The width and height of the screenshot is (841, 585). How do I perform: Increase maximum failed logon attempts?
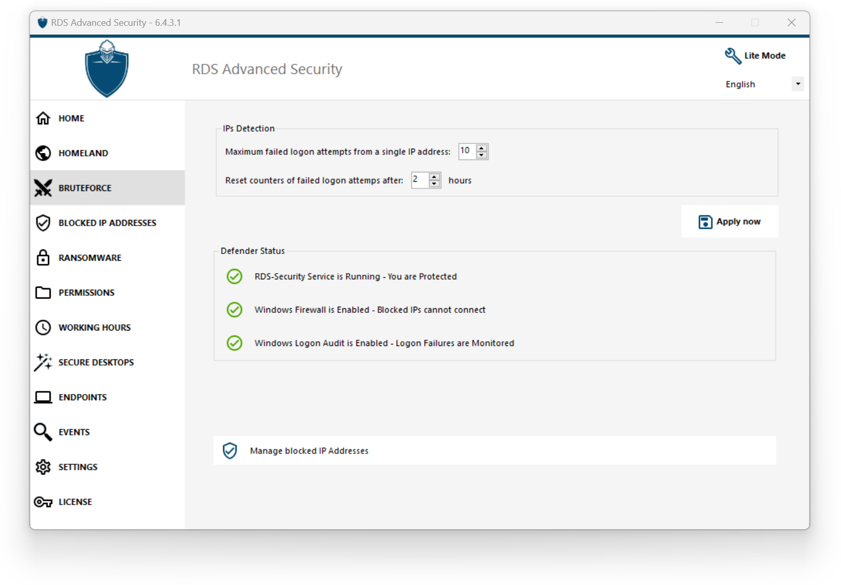pyautogui.click(x=481, y=148)
